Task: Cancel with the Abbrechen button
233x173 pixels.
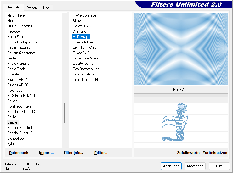Action: [195, 166]
